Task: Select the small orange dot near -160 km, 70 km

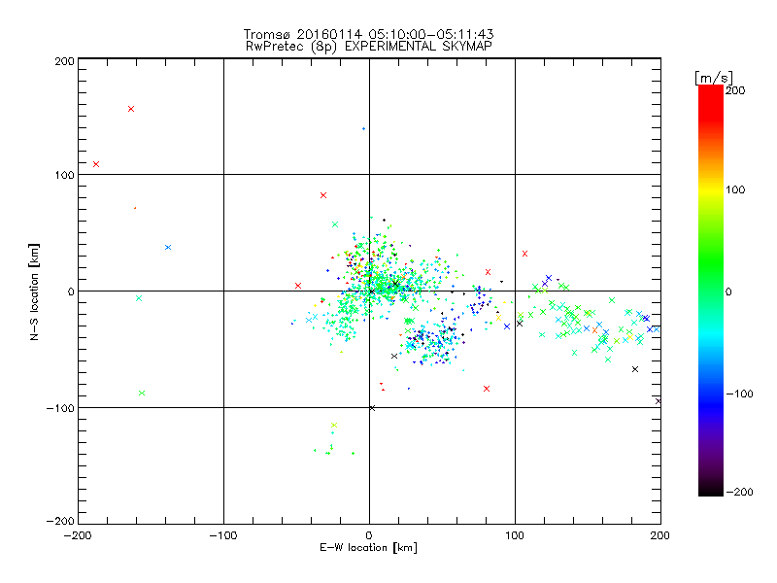Action: 135,208
